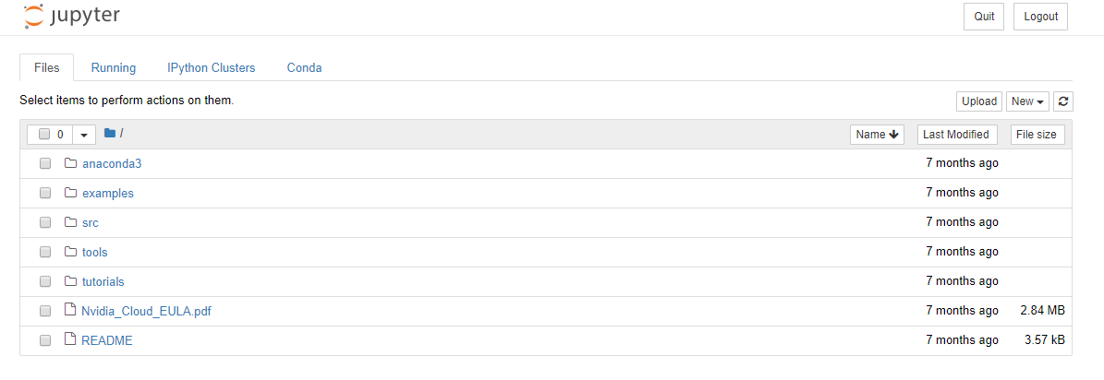
Task: Open the New dropdown menu
Action: coord(1027,101)
